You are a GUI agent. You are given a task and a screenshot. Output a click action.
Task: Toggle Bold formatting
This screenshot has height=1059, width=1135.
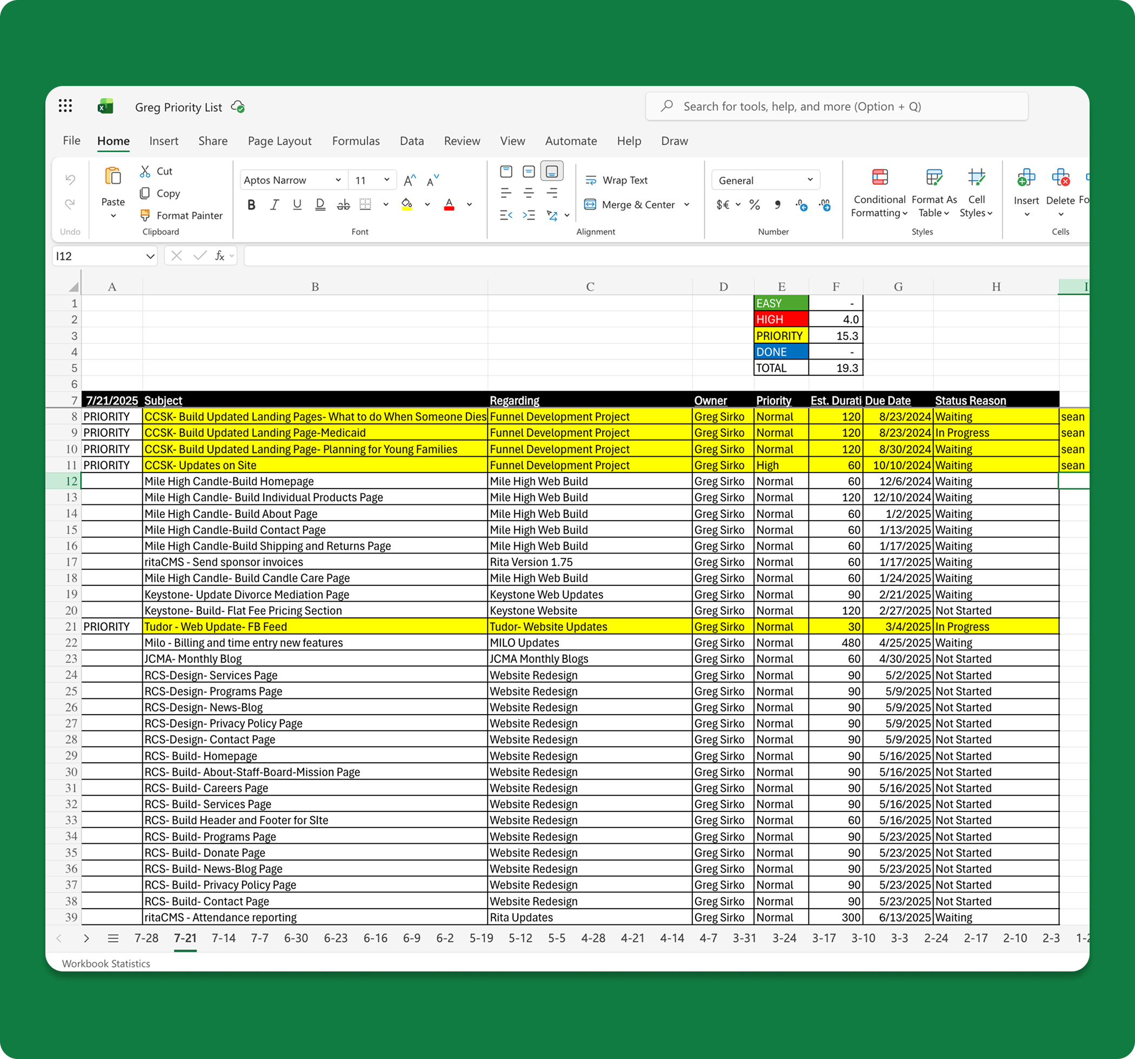pyautogui.click(x=251, y=205)
